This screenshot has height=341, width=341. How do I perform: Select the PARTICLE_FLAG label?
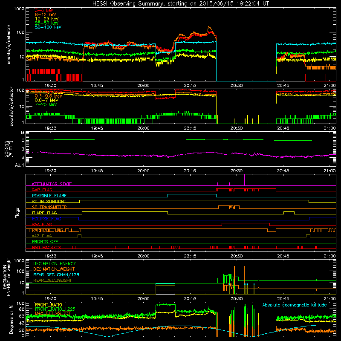pyautogui.click(x=48, y=230)
